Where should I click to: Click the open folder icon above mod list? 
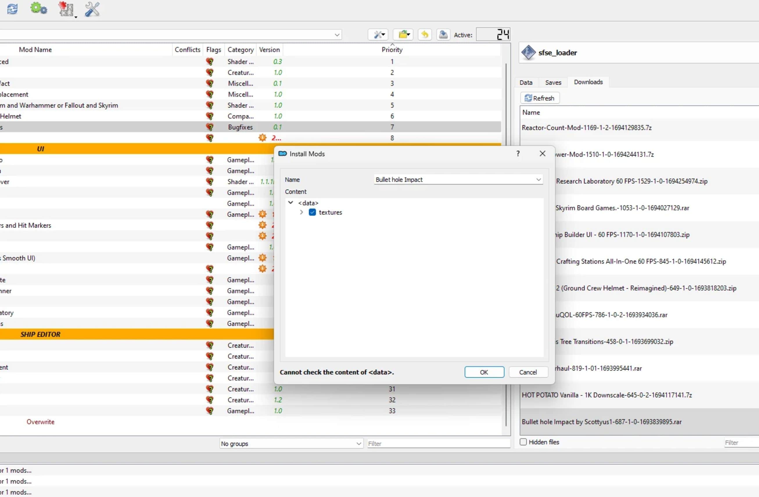(x=403, y=35)
